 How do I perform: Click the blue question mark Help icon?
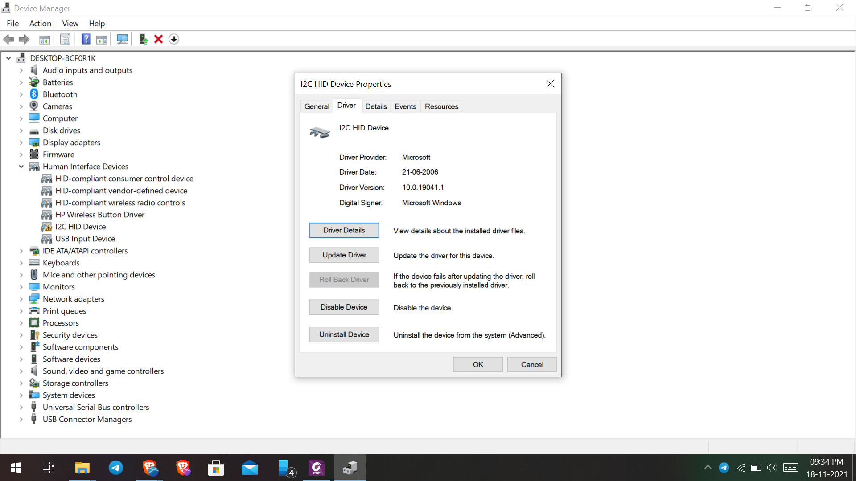(x=86, y=39)
